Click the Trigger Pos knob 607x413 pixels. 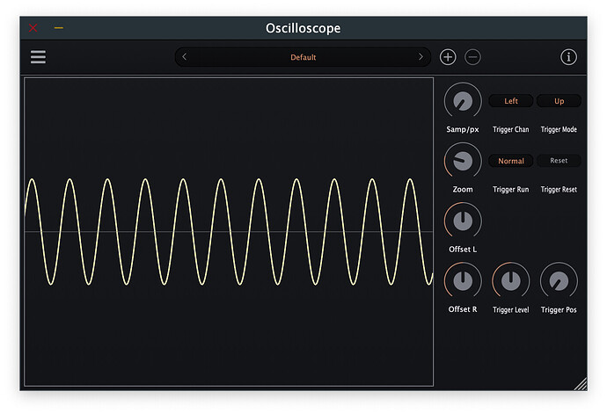(x=559, y=280)
